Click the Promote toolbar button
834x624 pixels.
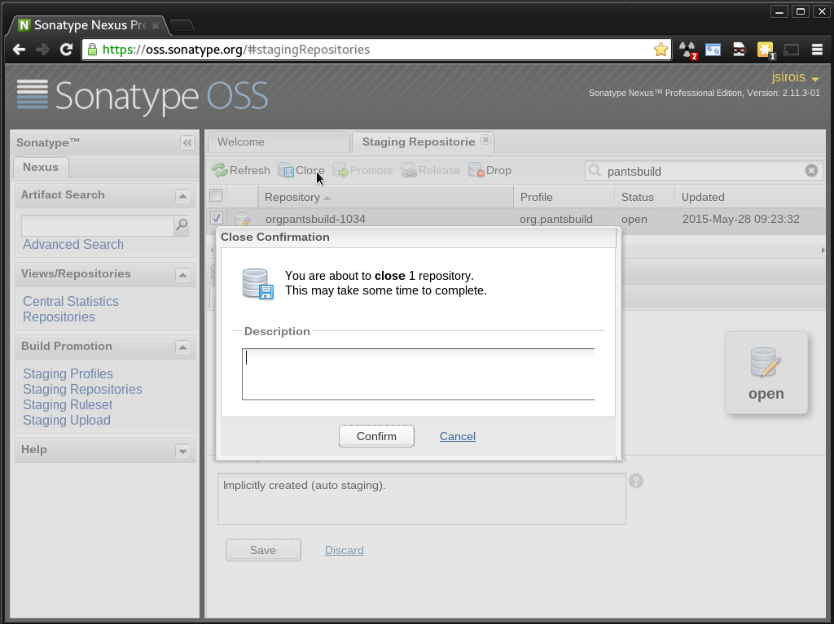point(362,170)
